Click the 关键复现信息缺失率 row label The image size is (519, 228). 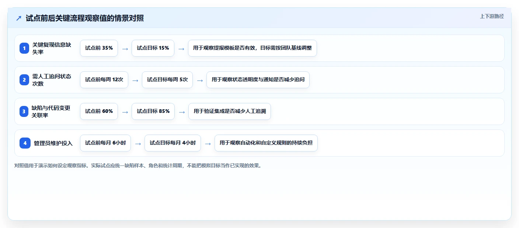pos(52,48)
